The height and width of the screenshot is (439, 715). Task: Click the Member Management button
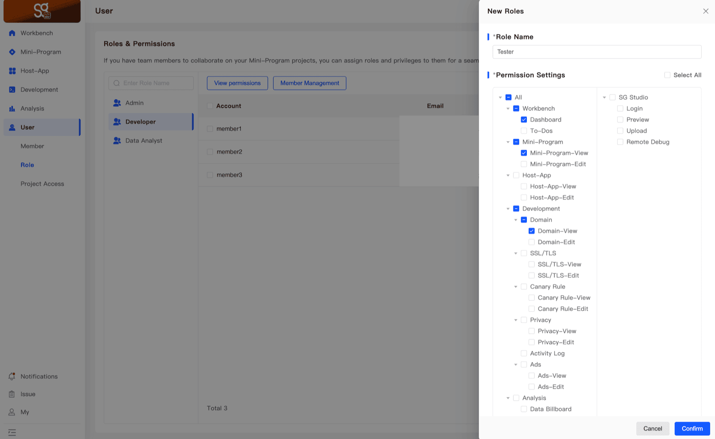[310, 83]
